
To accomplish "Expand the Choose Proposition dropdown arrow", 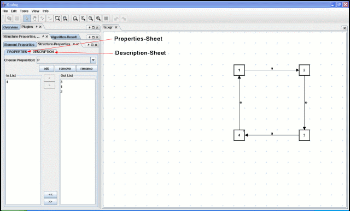I will pos(94,60).
